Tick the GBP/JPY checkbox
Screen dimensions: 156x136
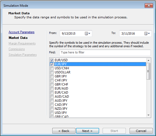click(x=52, y=76)
